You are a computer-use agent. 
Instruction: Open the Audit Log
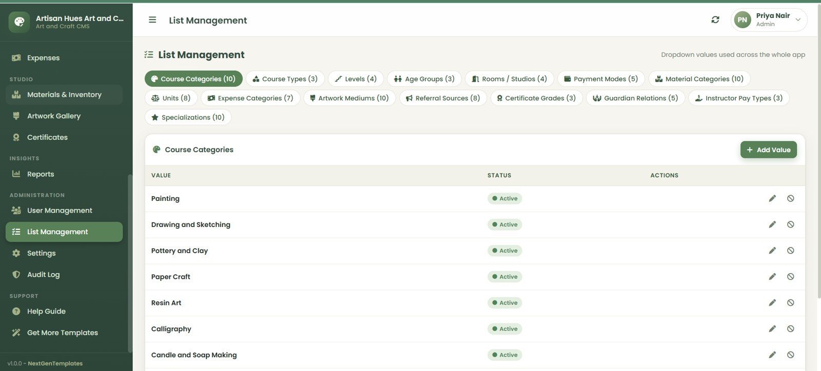coord(64,275)
